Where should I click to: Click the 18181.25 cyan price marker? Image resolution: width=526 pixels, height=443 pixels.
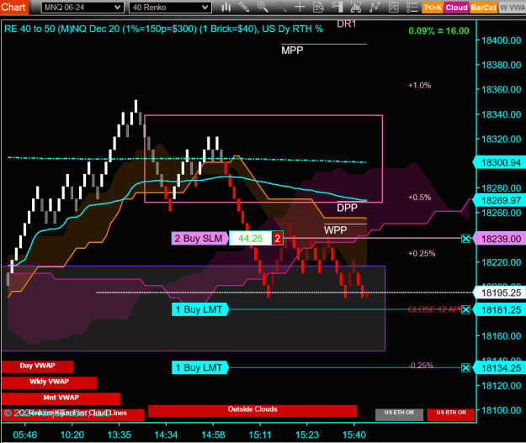499,310
